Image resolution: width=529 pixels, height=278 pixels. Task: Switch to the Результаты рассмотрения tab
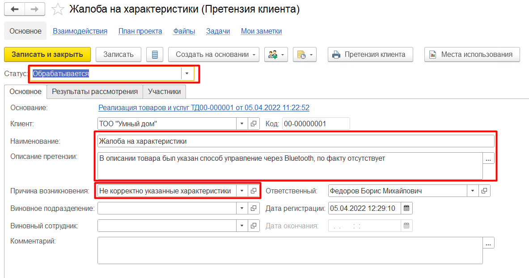(x=95, y=91)
